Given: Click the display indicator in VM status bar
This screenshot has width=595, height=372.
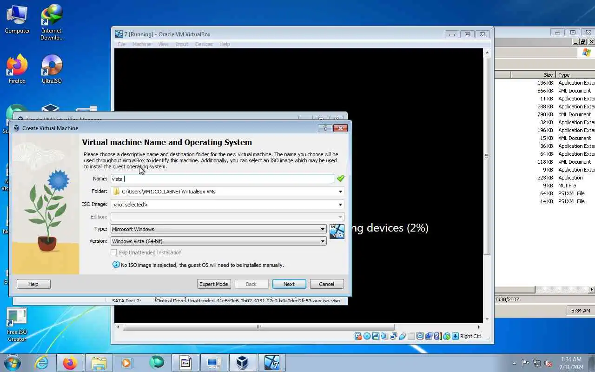Looking at the screenshot, I should coord(420,336).
